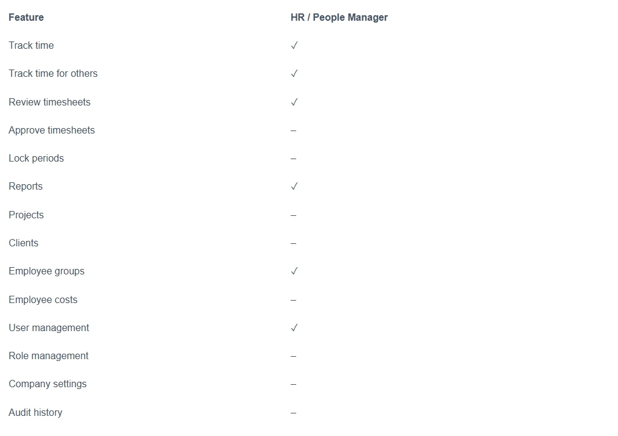This screenshot has width=618, height=436.
Task: Click the checkmark for Track time for others
Action: click(x=294, y=74)
